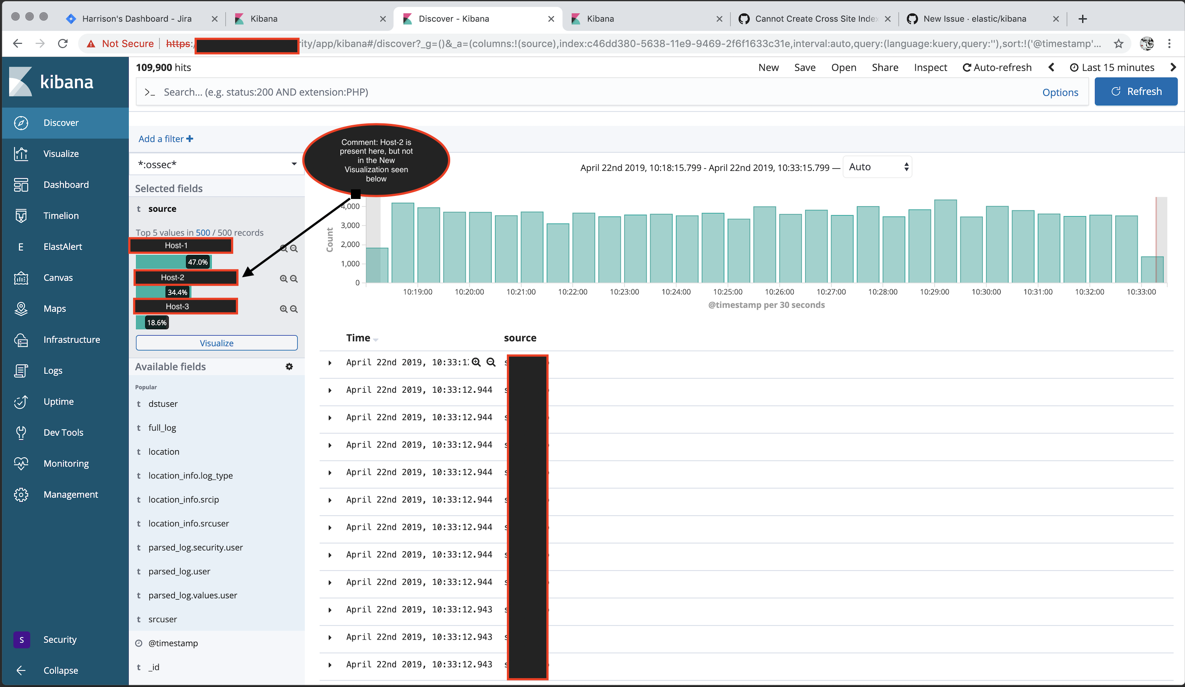Click Inspect in the top menu

pos(930,67)
